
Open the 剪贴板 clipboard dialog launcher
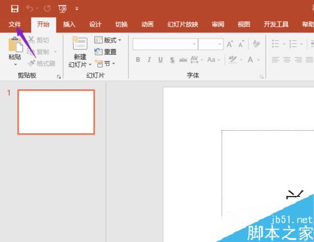[x=59, y=77]
